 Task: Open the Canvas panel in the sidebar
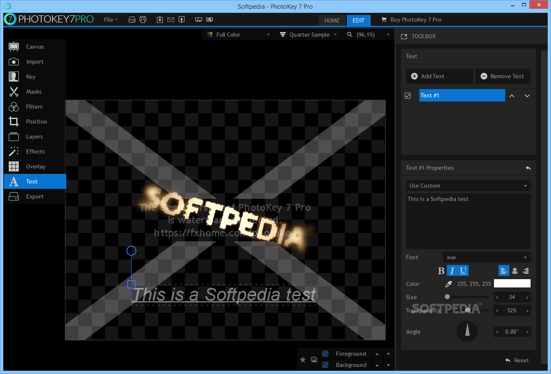pos(35,47)
